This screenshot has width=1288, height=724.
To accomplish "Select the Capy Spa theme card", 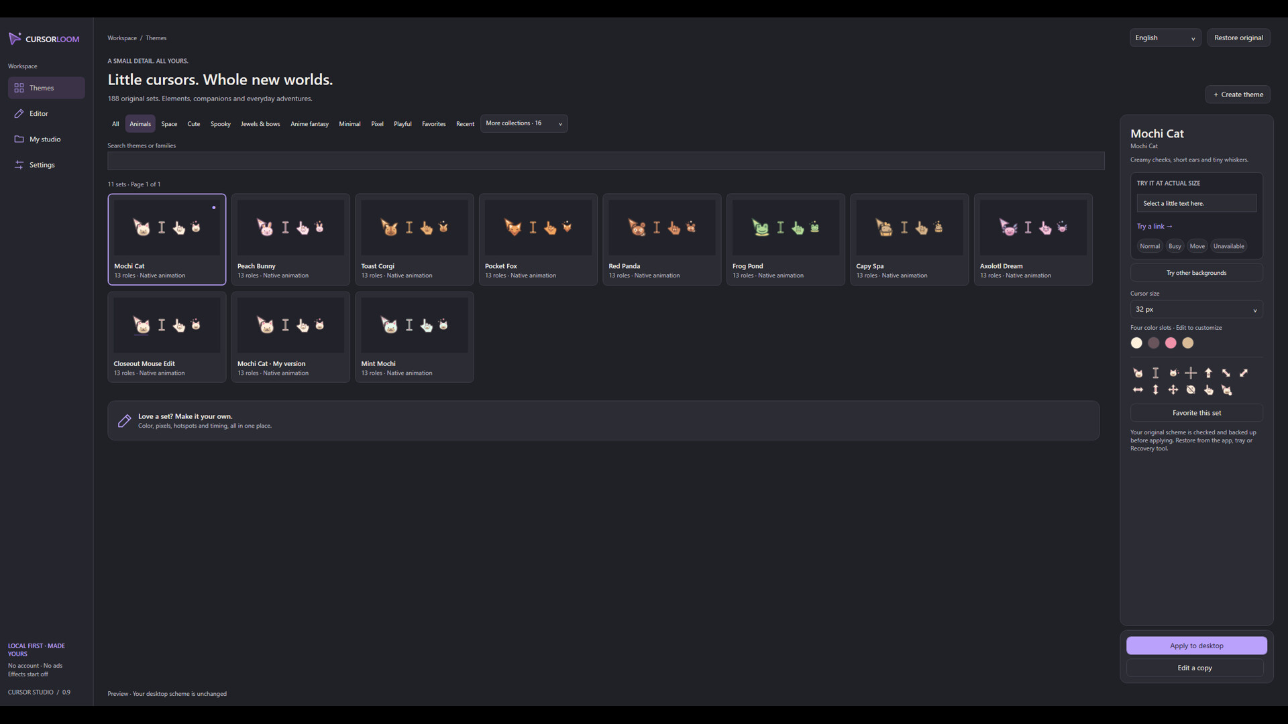I will pyautogui.click(x=910, y=239).
